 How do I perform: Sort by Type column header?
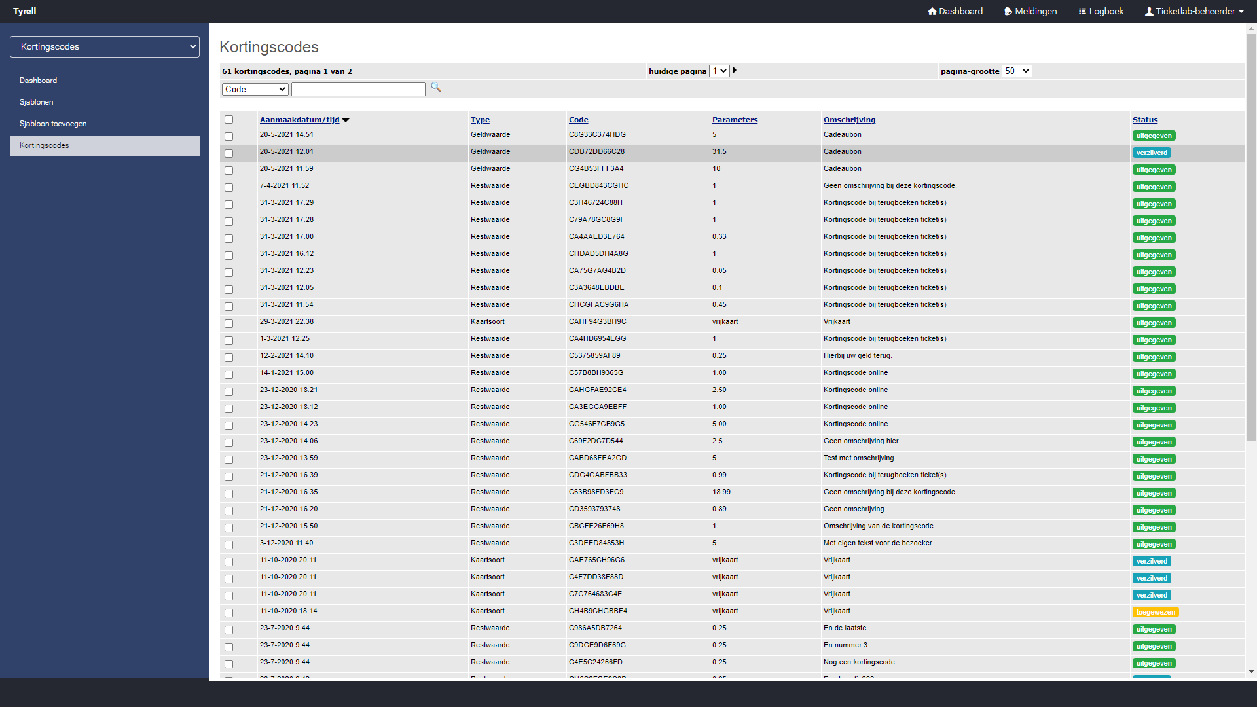point(480,120)
